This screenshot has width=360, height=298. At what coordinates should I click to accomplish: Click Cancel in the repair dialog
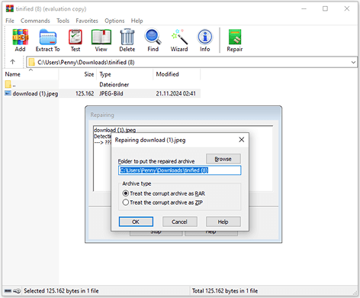(x=180, y=222)
